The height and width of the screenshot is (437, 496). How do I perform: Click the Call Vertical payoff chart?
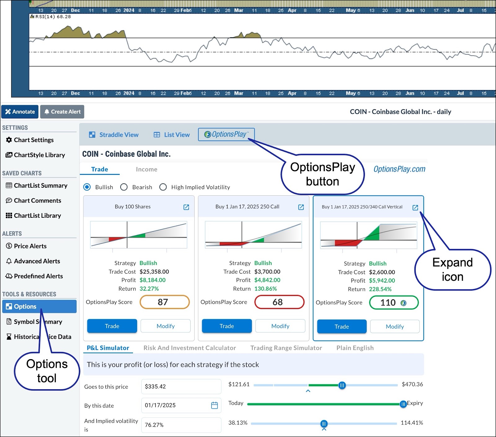click(x=369, y=235)
